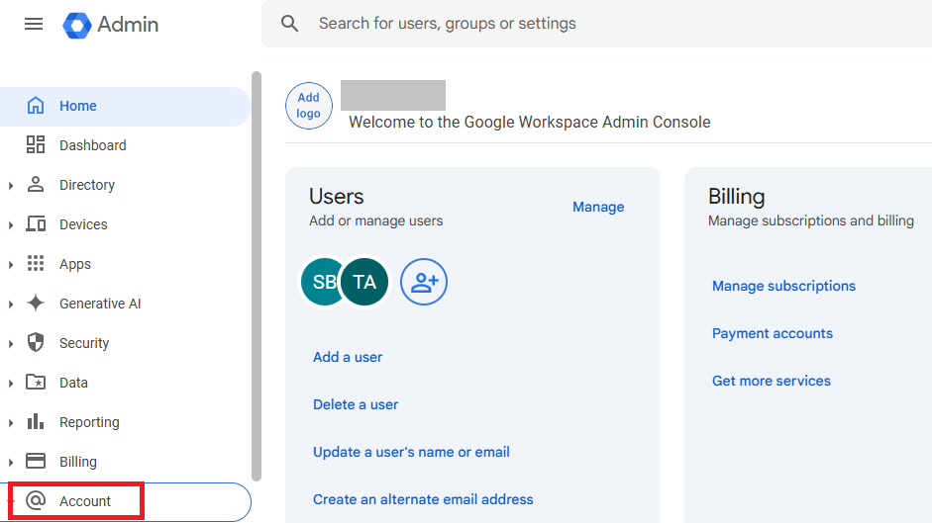Click the Apps grid icon

click(36, 264)
